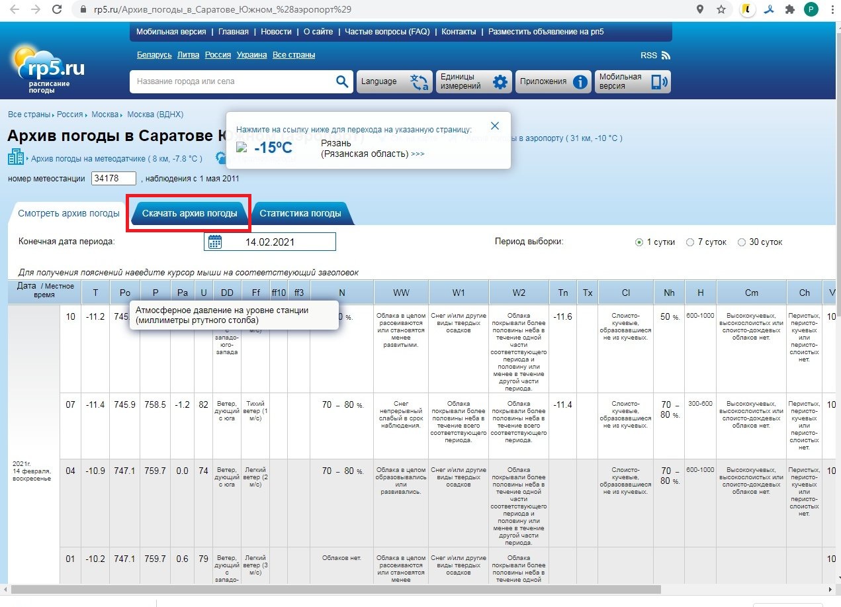Bookmark this page with star icon
Screen dimensions: 841x607
coord(721,10)
